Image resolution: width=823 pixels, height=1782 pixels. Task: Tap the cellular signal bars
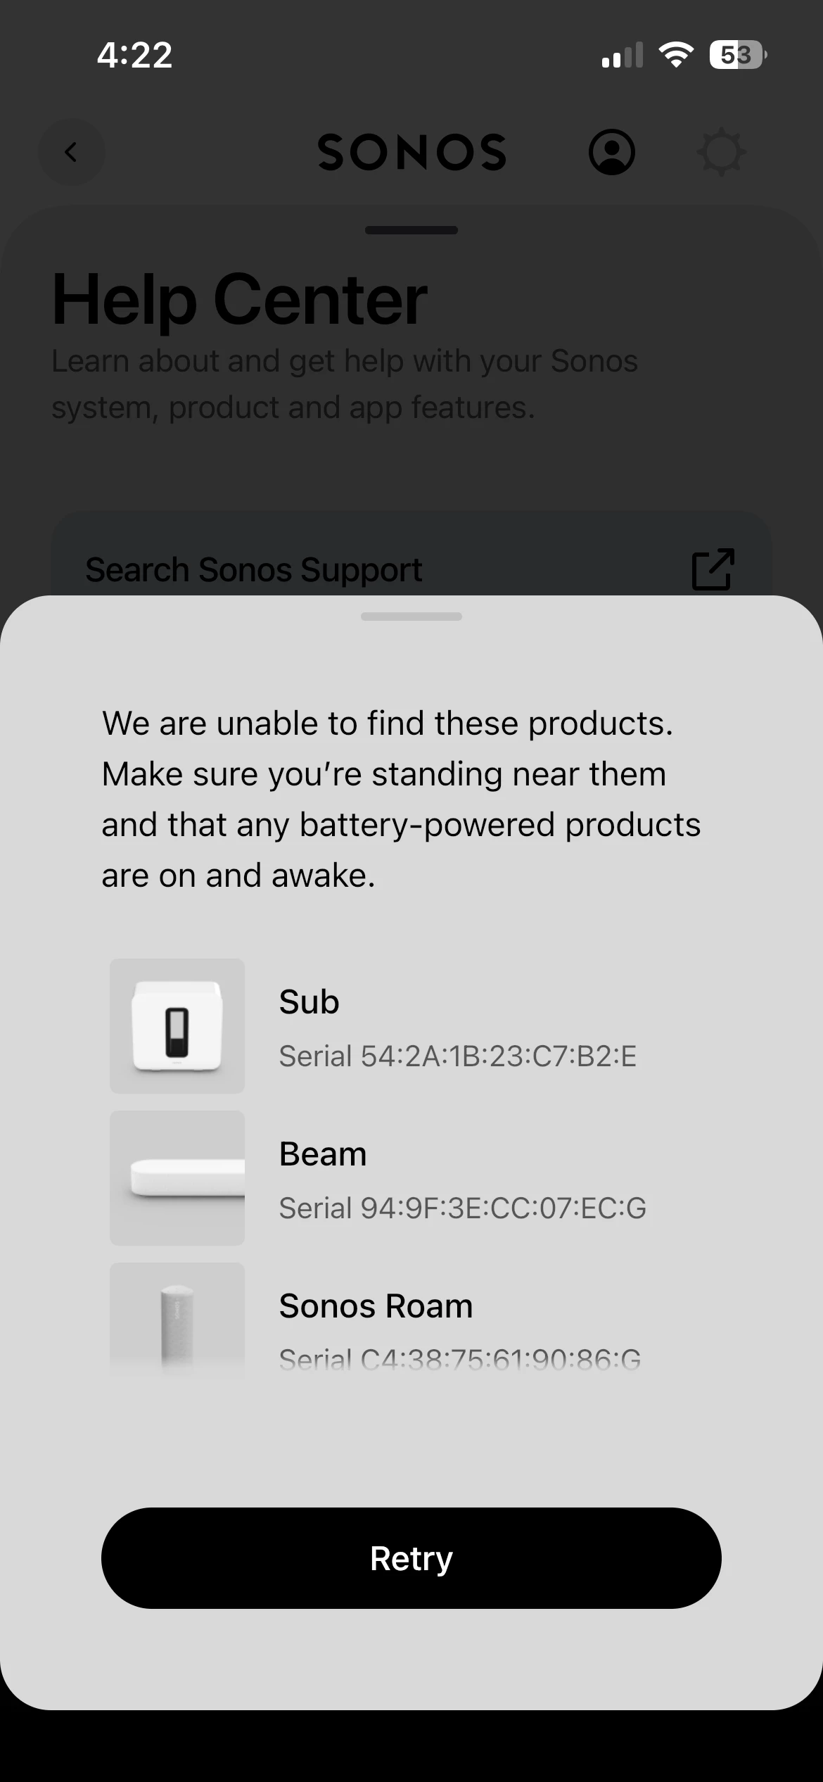click(623, 55)
